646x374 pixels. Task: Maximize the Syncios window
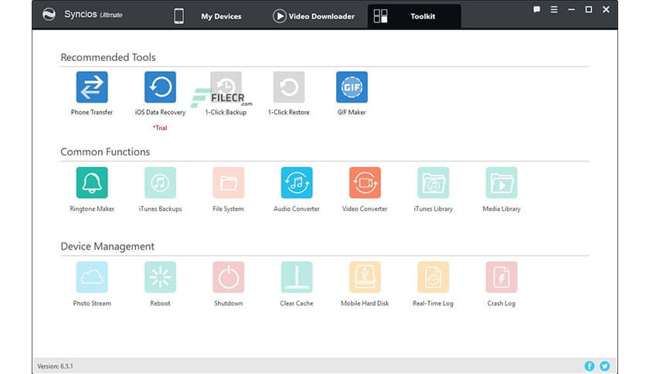[x=589, y=9]
